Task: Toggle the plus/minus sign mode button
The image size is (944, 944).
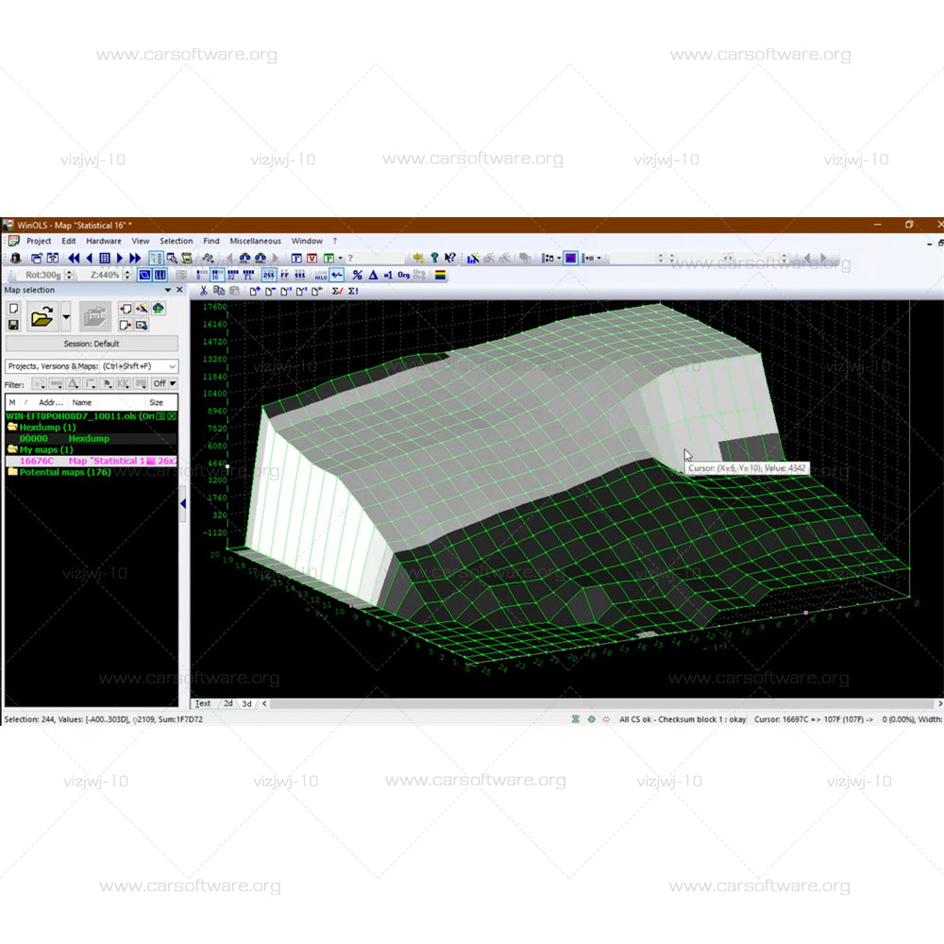Action: pyautogui.click(x=337, y=275)
